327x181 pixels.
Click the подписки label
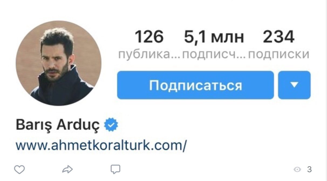(279, 55)
